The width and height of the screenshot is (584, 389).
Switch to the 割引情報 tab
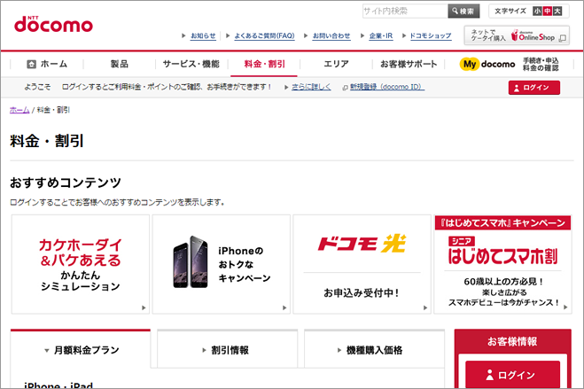point(227,349)
